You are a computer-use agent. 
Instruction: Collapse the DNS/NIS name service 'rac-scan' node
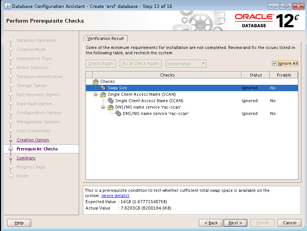point(103,107)
